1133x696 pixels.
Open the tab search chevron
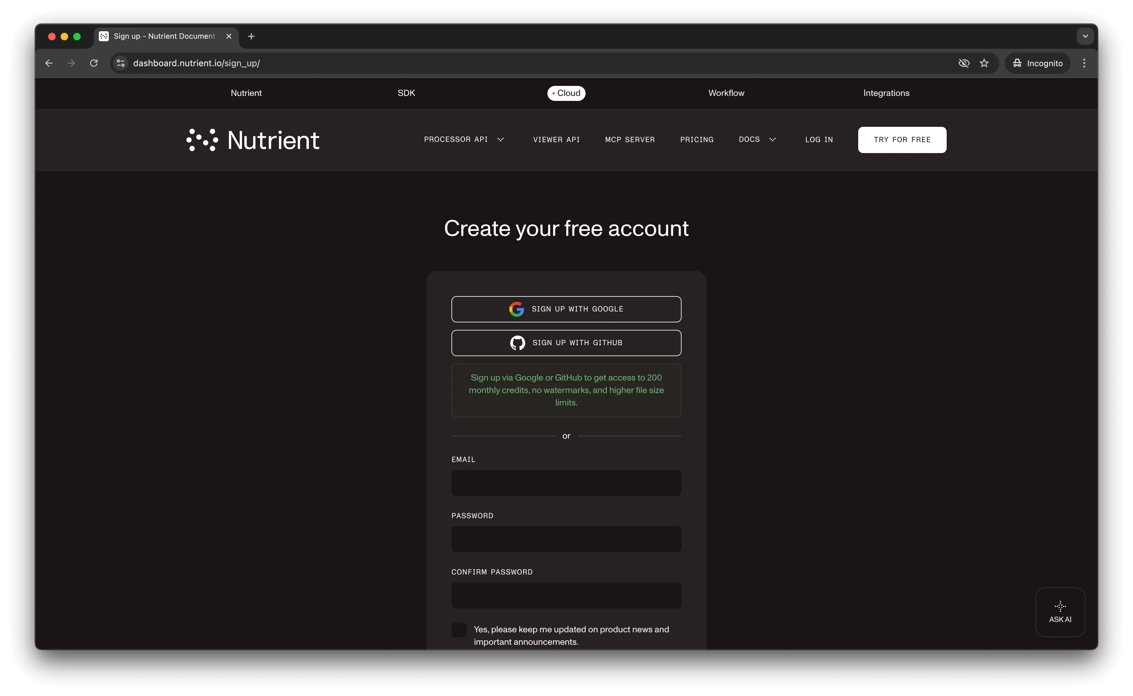pyautogui.click(x=1085, y=36)
